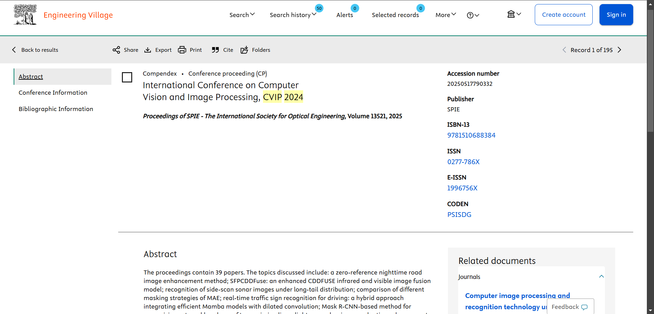The image size is (654, 314).
Task: Select the record checkbox
Action: 127,77
